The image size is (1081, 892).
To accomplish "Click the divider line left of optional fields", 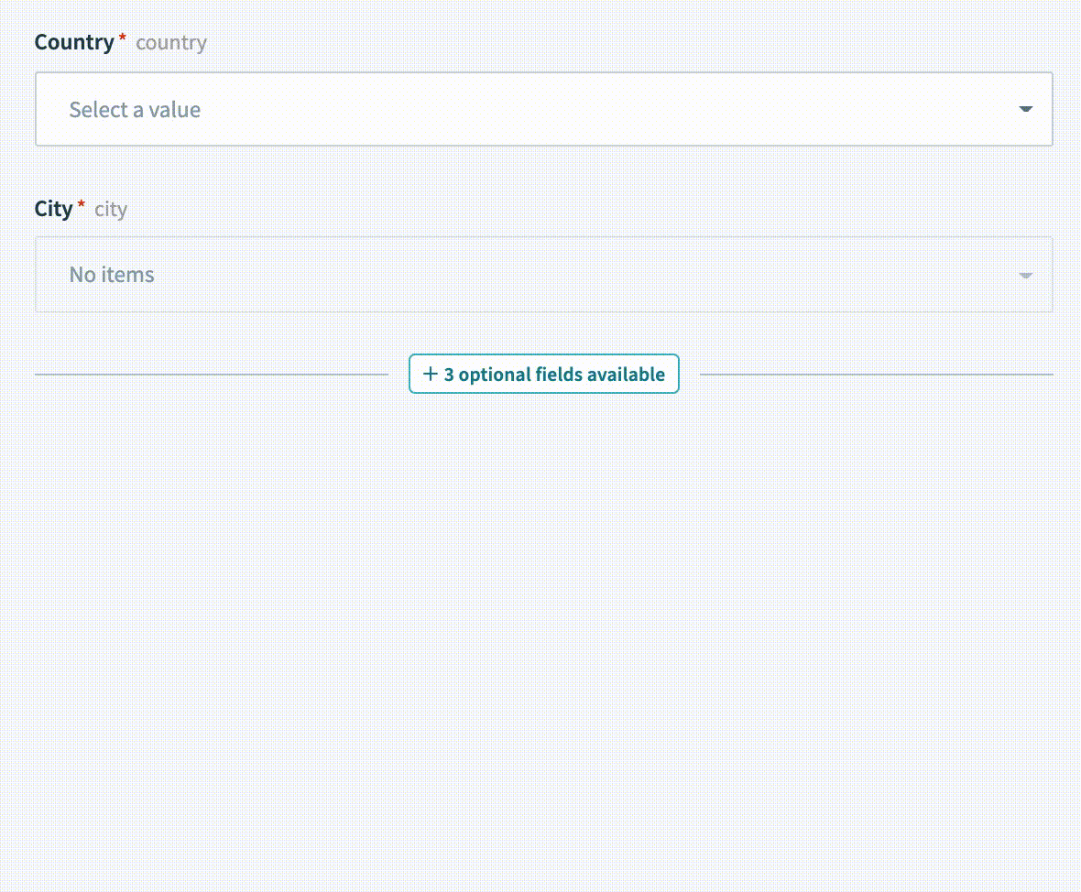I will 211,375.
